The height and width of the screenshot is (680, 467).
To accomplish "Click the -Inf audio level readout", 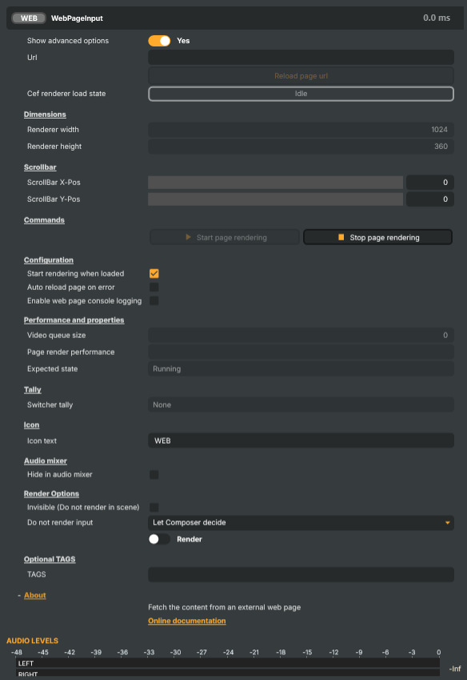I will tap(455, 669).
